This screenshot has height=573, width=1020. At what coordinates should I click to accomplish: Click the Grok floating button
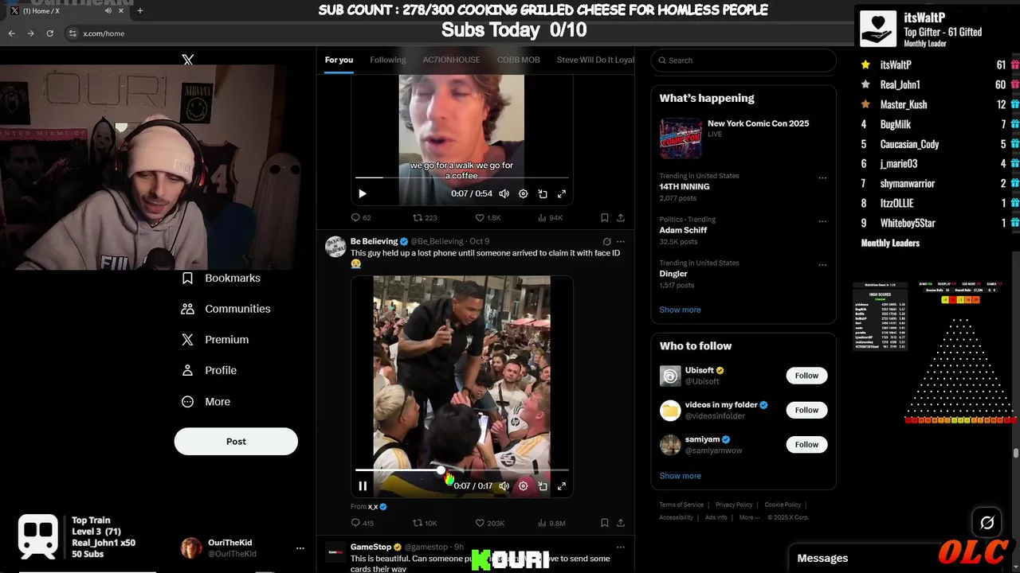point(987,523)
